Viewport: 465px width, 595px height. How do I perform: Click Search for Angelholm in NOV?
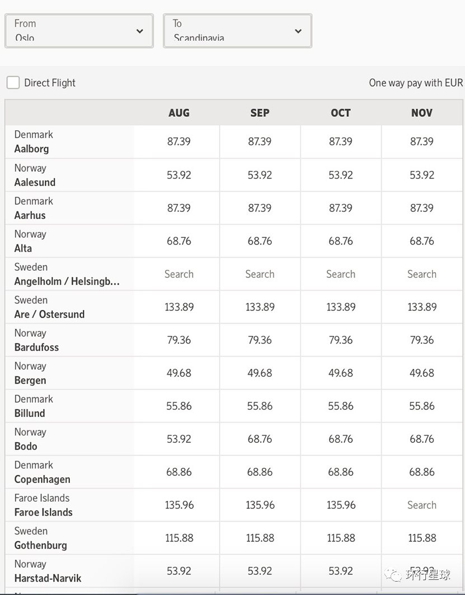click(x=421, y=274)
